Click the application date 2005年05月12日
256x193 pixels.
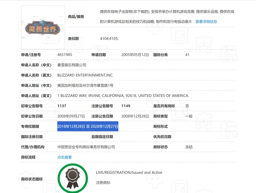click(135, 55)
